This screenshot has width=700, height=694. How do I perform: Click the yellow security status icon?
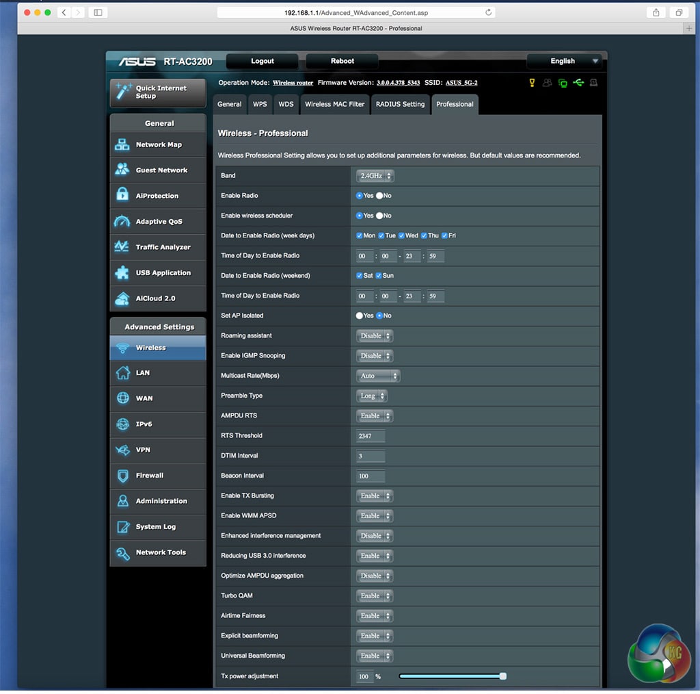(x=532, y=83)
